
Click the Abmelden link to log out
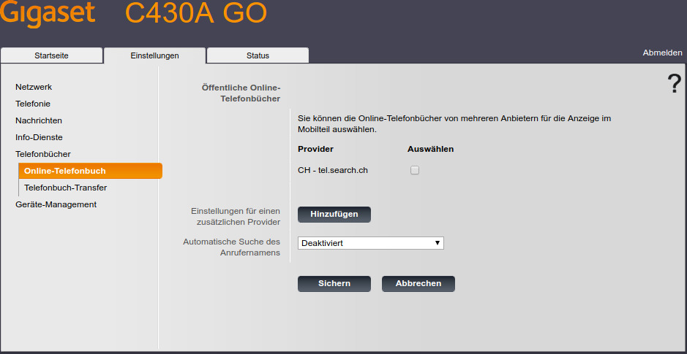tap(662, 53)
